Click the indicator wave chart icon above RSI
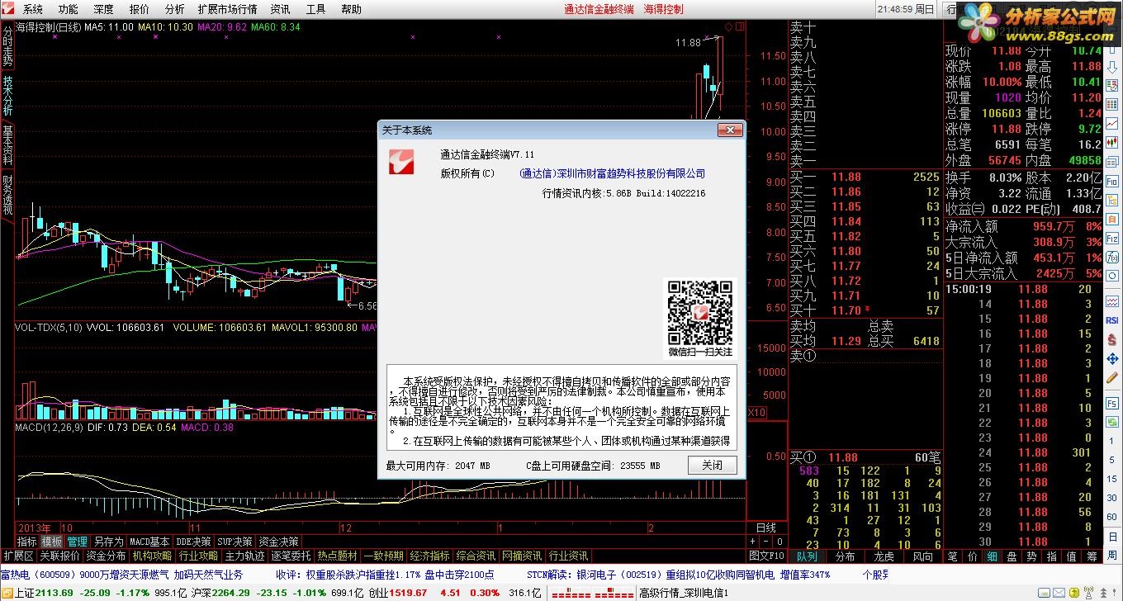1123x601 pixels. (1111, 300)
